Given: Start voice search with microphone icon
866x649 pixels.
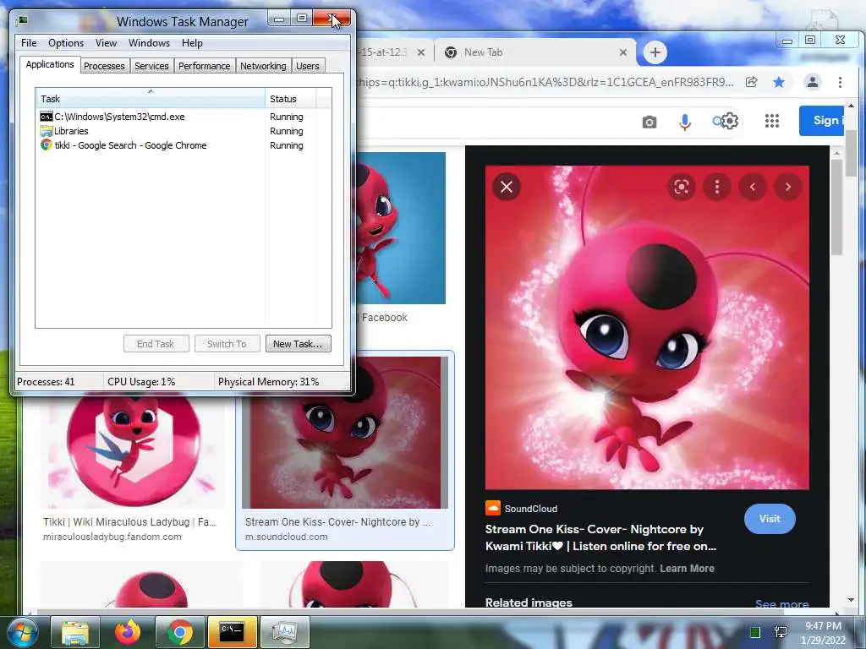Looking at the screenshot, I should (x=685, y=122).
